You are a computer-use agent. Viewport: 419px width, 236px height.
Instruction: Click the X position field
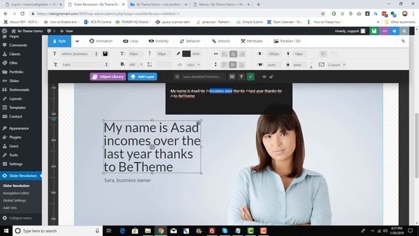tap(274, 54)
